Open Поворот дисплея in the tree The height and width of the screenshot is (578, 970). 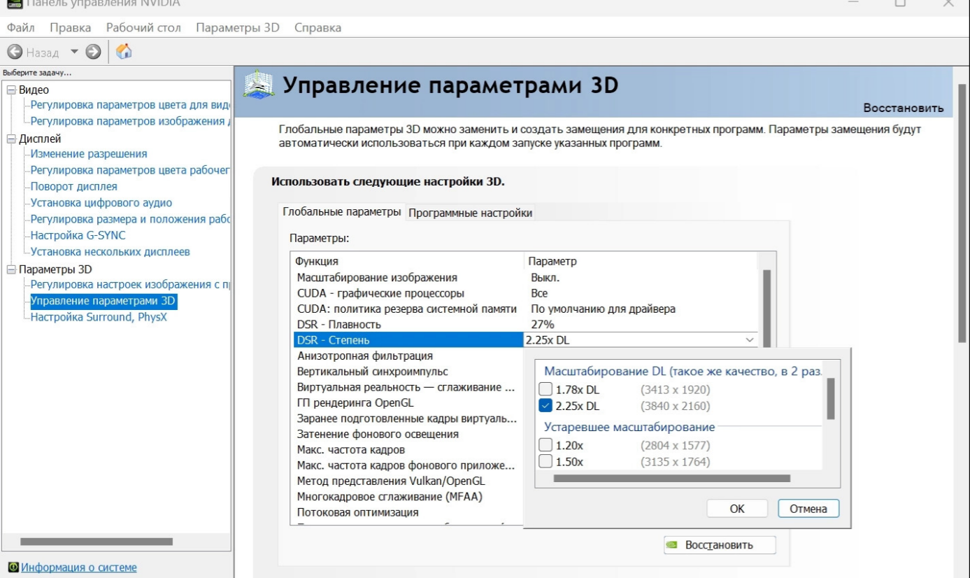(x=74, y=187)
